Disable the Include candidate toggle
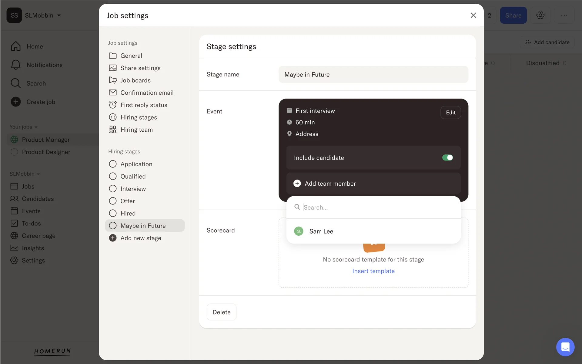Screen dimensions: 582x364 click(x=447, y=158)
